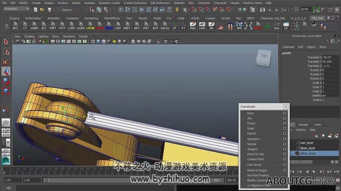Click the Hist shelf icon
The height and width of the screenshot is (191, 341).
tap(193, 26)
